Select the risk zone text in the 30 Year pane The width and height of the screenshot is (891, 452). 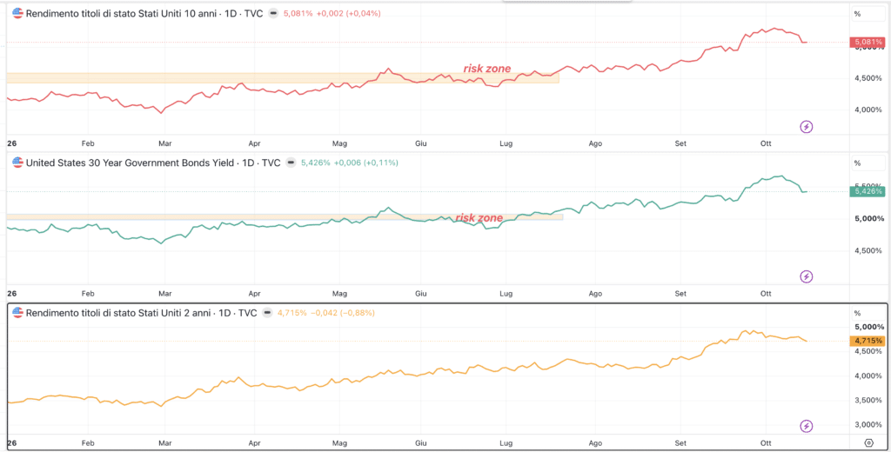pos(479,218)
